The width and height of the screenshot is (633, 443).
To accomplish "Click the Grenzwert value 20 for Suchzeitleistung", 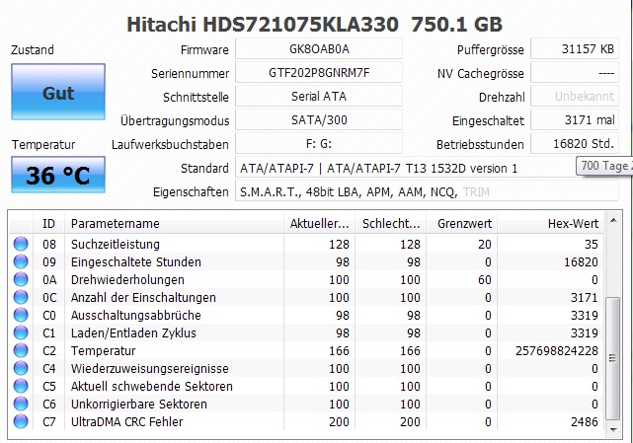I will (485, 244).
